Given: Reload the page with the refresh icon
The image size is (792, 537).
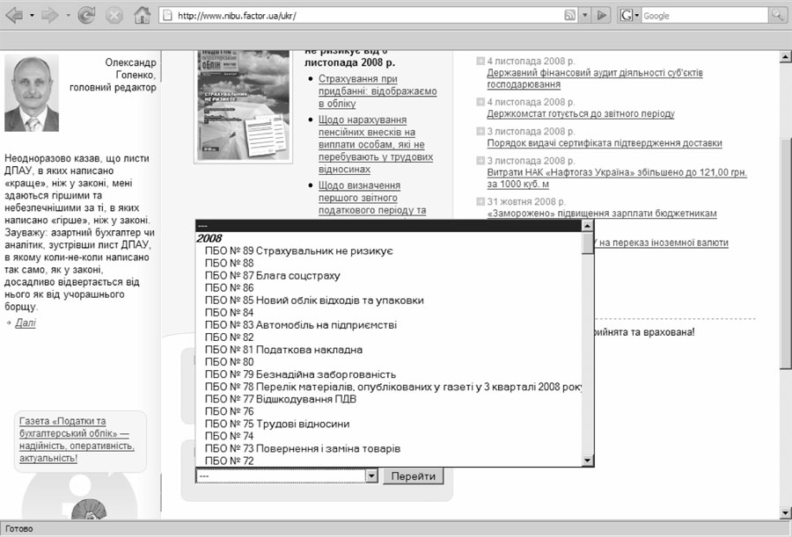Looking at the screenshot, I should click(x=86, y=16).
